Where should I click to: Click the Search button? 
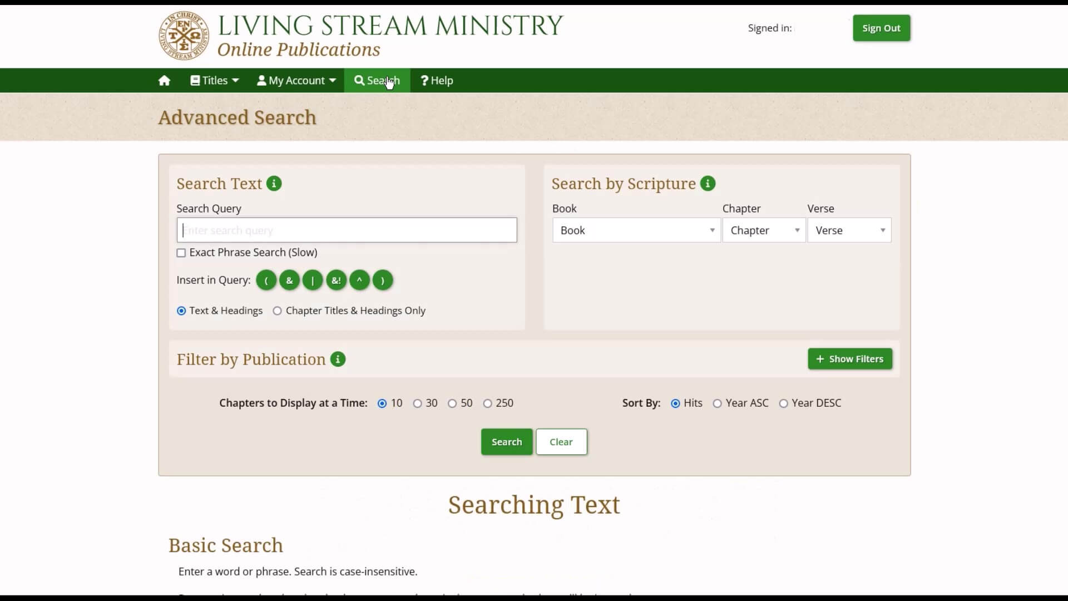(506, 442)
